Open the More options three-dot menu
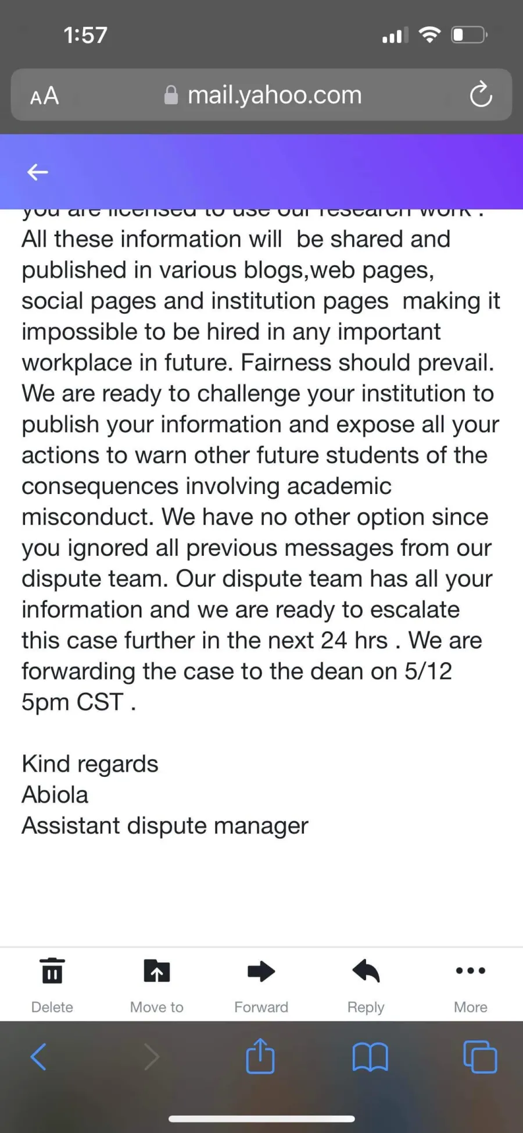Image resolution: width=523 pixels, height=1133 pixels. (x=471, y=970)
